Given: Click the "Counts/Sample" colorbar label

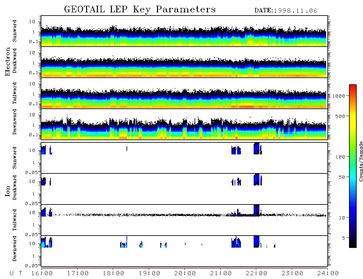Looking at the screenshot, I should coord(360,161).
